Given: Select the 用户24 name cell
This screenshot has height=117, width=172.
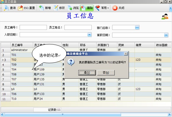Looking at the screenshot, I should coord(47,99).
